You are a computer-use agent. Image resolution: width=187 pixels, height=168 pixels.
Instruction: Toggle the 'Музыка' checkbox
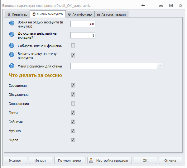(73, 131)
